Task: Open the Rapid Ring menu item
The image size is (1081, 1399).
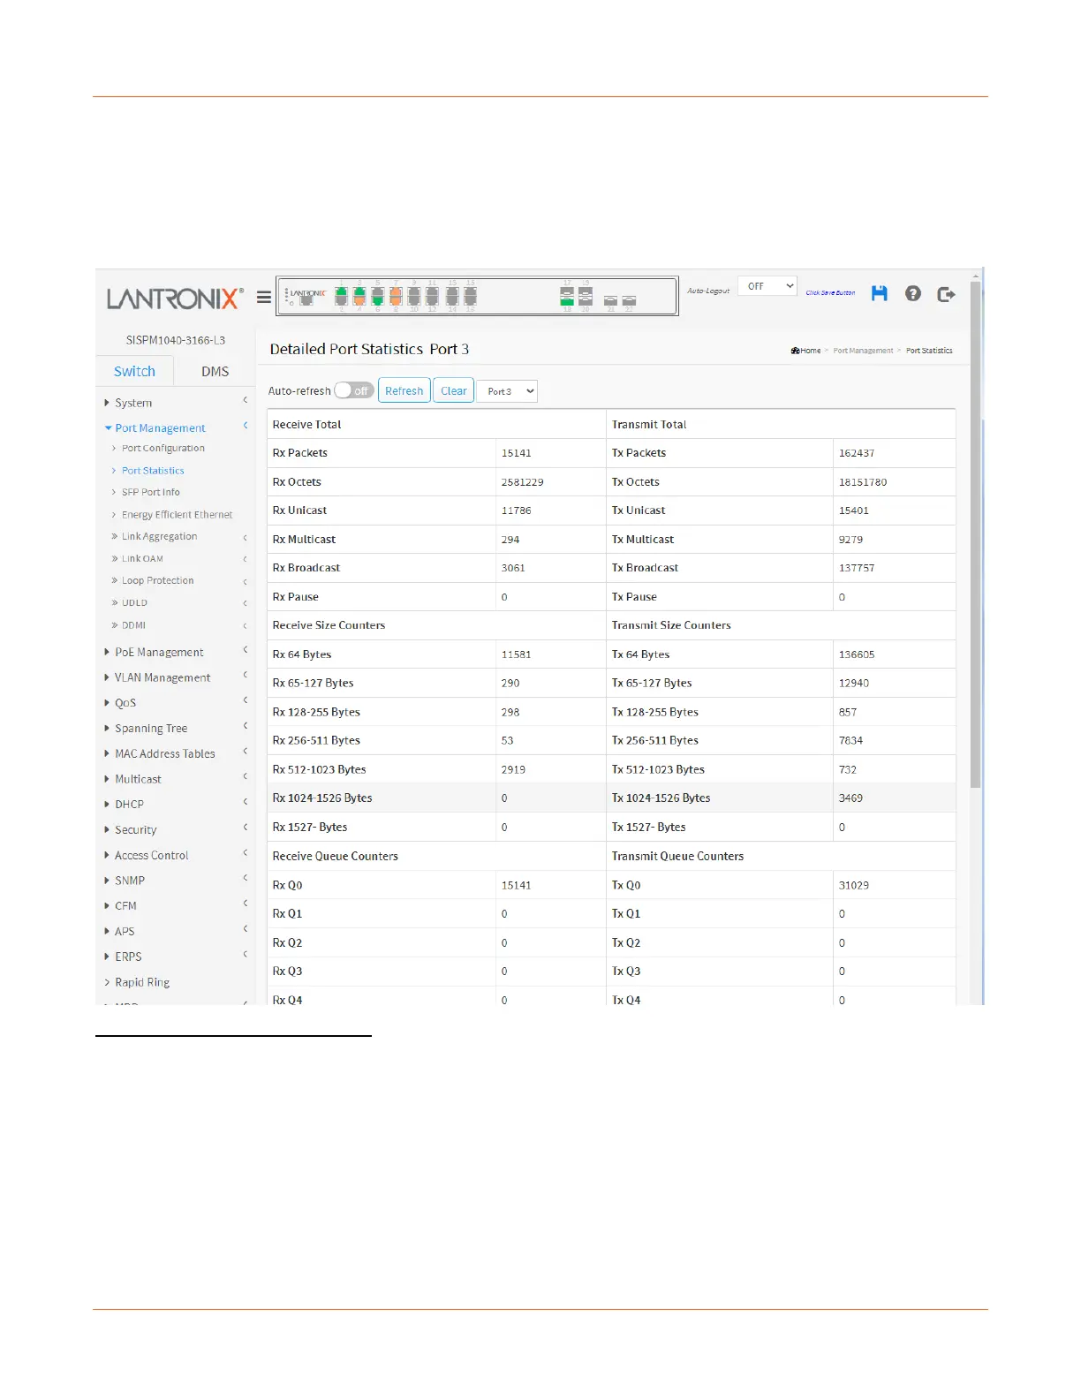Action: click(142, 983)
